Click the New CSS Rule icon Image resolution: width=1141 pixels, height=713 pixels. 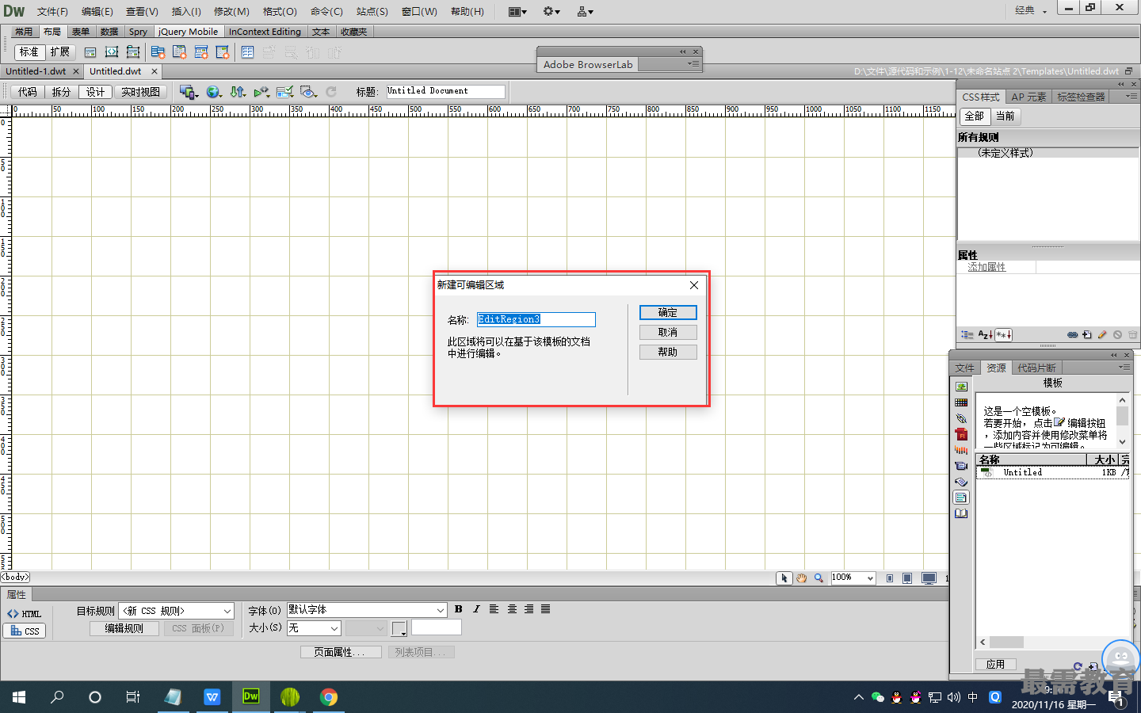pos(1087,335)
